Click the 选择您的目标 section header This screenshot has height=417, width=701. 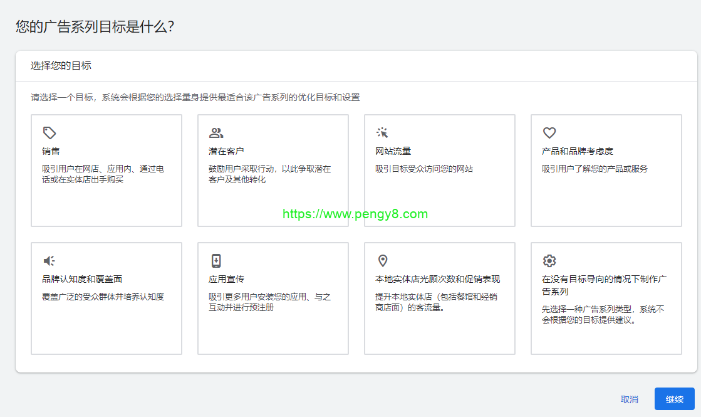tap(61, 66)
